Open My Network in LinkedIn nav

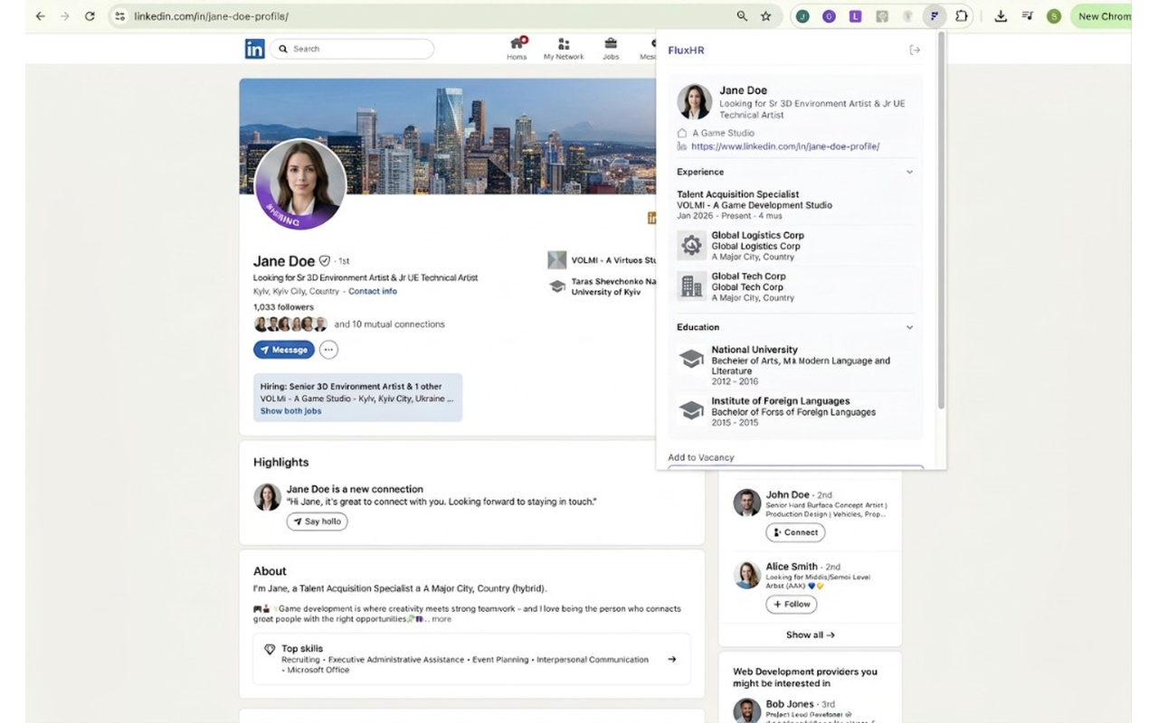coord(564,49)
